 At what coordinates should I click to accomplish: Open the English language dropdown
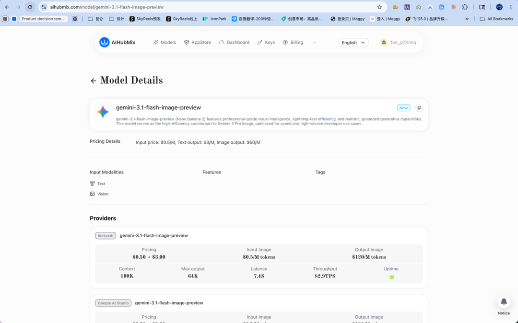(353, 42)
